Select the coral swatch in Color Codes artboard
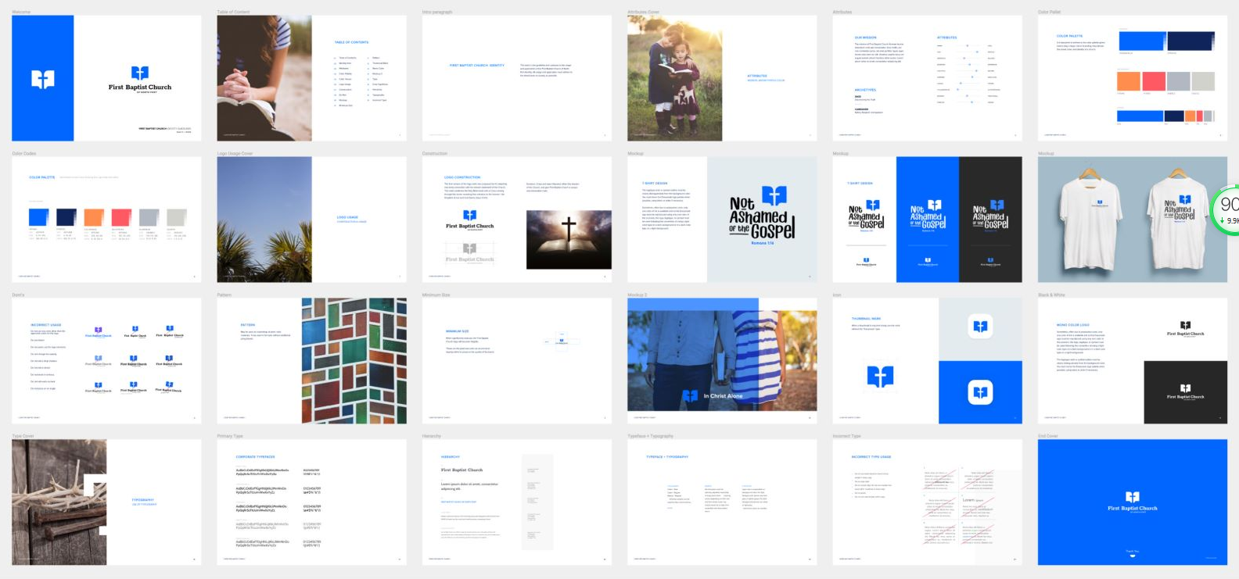Viewport: 1239px width, 579px height. (x=121, y=217)
